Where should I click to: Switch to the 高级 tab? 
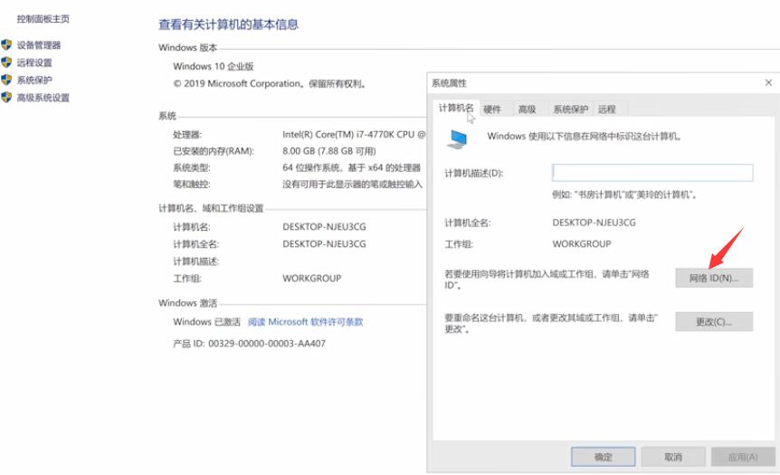tap(527, 109)
